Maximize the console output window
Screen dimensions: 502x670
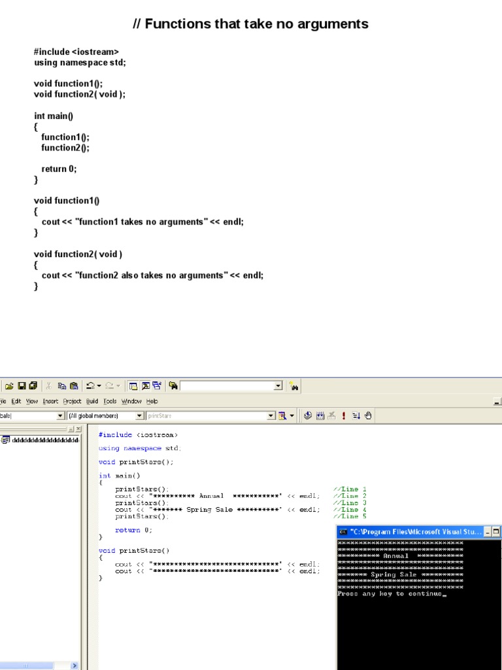(496, 532)
